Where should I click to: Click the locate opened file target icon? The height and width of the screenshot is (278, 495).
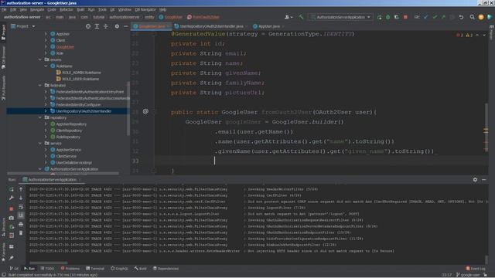(x=88, y=26)
